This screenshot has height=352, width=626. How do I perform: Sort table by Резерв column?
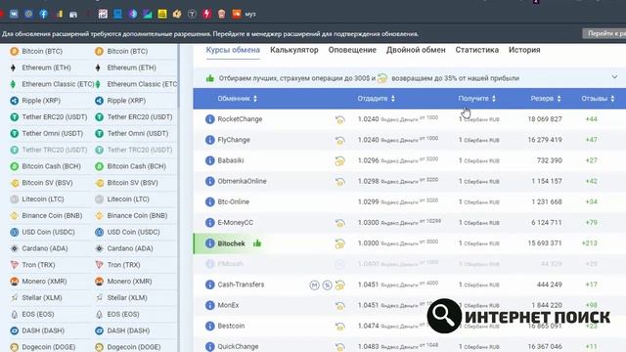pos(546,99)
